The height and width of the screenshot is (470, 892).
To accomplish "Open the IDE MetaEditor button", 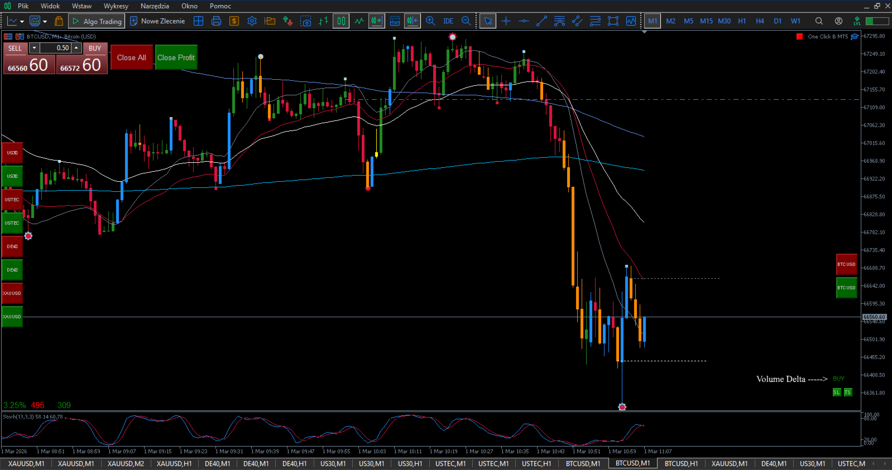I will pos(448,21).
